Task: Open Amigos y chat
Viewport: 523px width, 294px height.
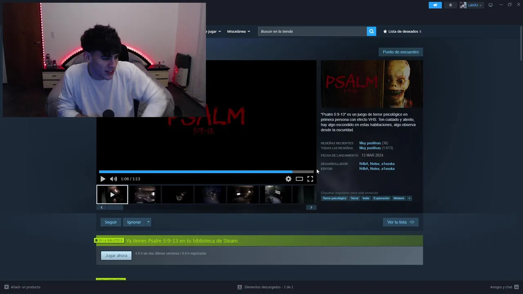Action: click(501, 287)
